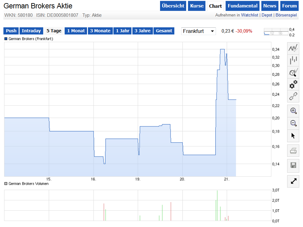Select the bar/OHLC chart type icon
The height and width of the screenshot is (227, 303).
(293, 60)
